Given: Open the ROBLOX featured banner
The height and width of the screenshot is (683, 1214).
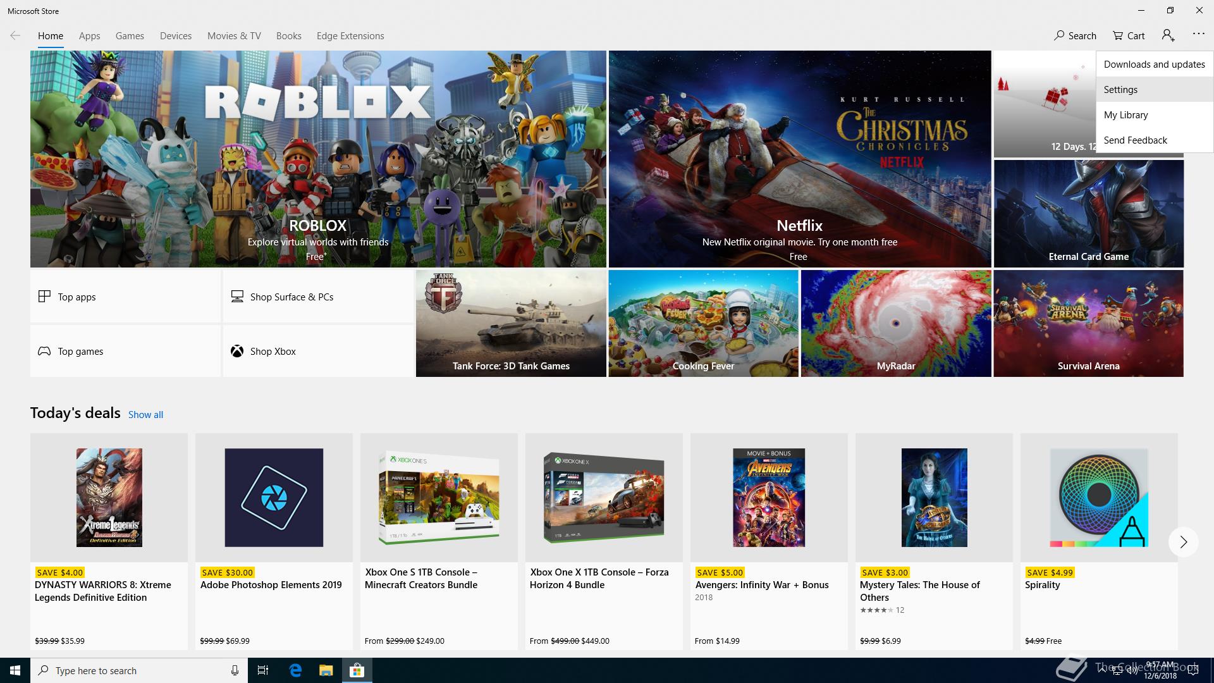Looking at the screenshot, I should click(x=318, y=159).
